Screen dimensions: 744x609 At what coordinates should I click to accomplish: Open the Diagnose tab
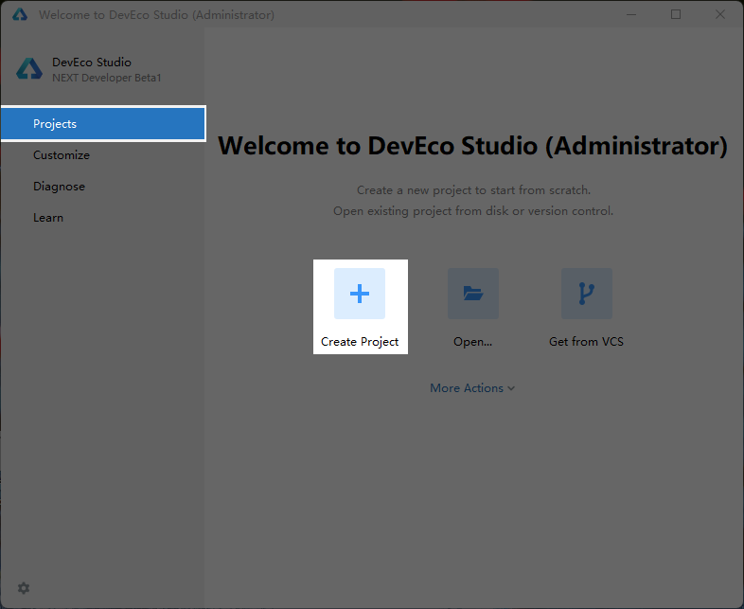coord(103,187)
